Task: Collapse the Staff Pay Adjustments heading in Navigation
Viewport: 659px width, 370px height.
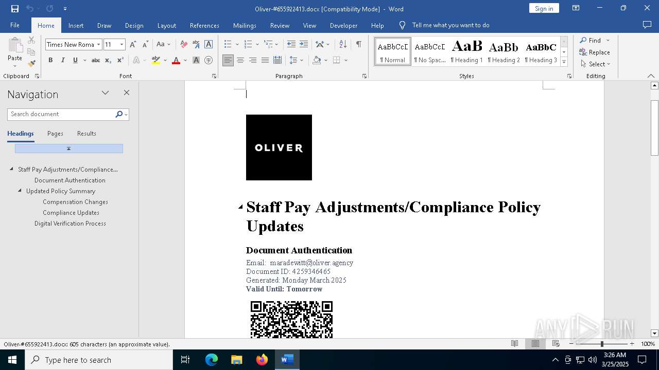Action: (x=11, y=169)
